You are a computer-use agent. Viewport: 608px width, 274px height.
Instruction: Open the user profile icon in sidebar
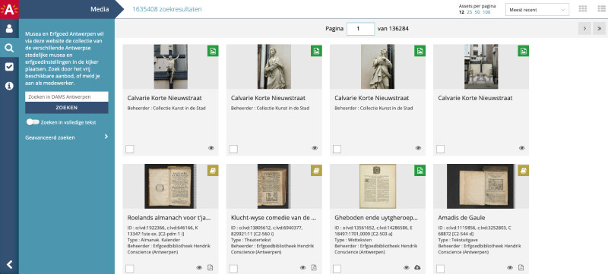(9, 28)
